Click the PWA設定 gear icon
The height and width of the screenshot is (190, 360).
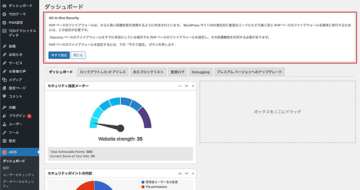point(5,23)
